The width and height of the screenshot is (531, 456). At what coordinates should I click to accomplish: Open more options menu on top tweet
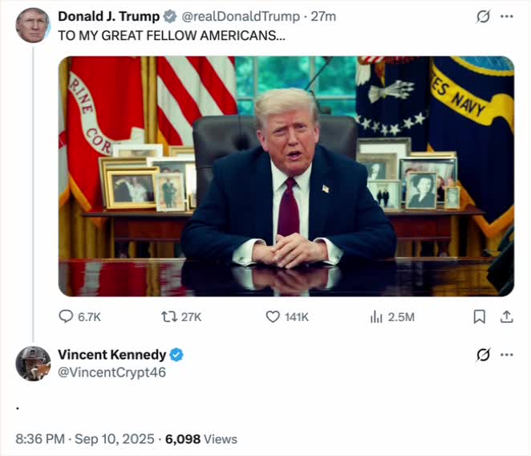tap(506, 17)
